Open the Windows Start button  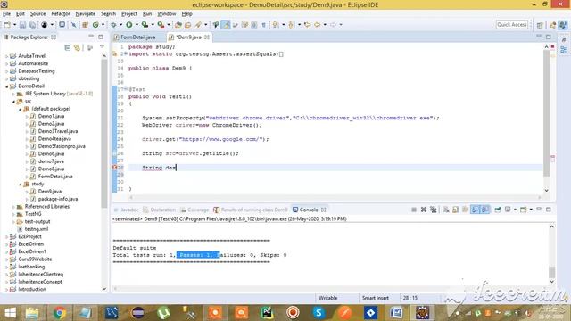[10, 313]
